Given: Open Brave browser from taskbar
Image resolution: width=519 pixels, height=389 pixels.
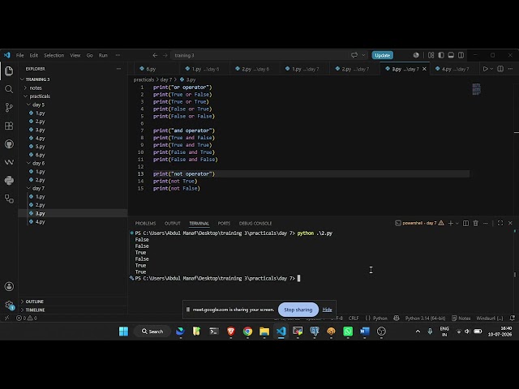Looking at the screenshot, I should 231,331.
